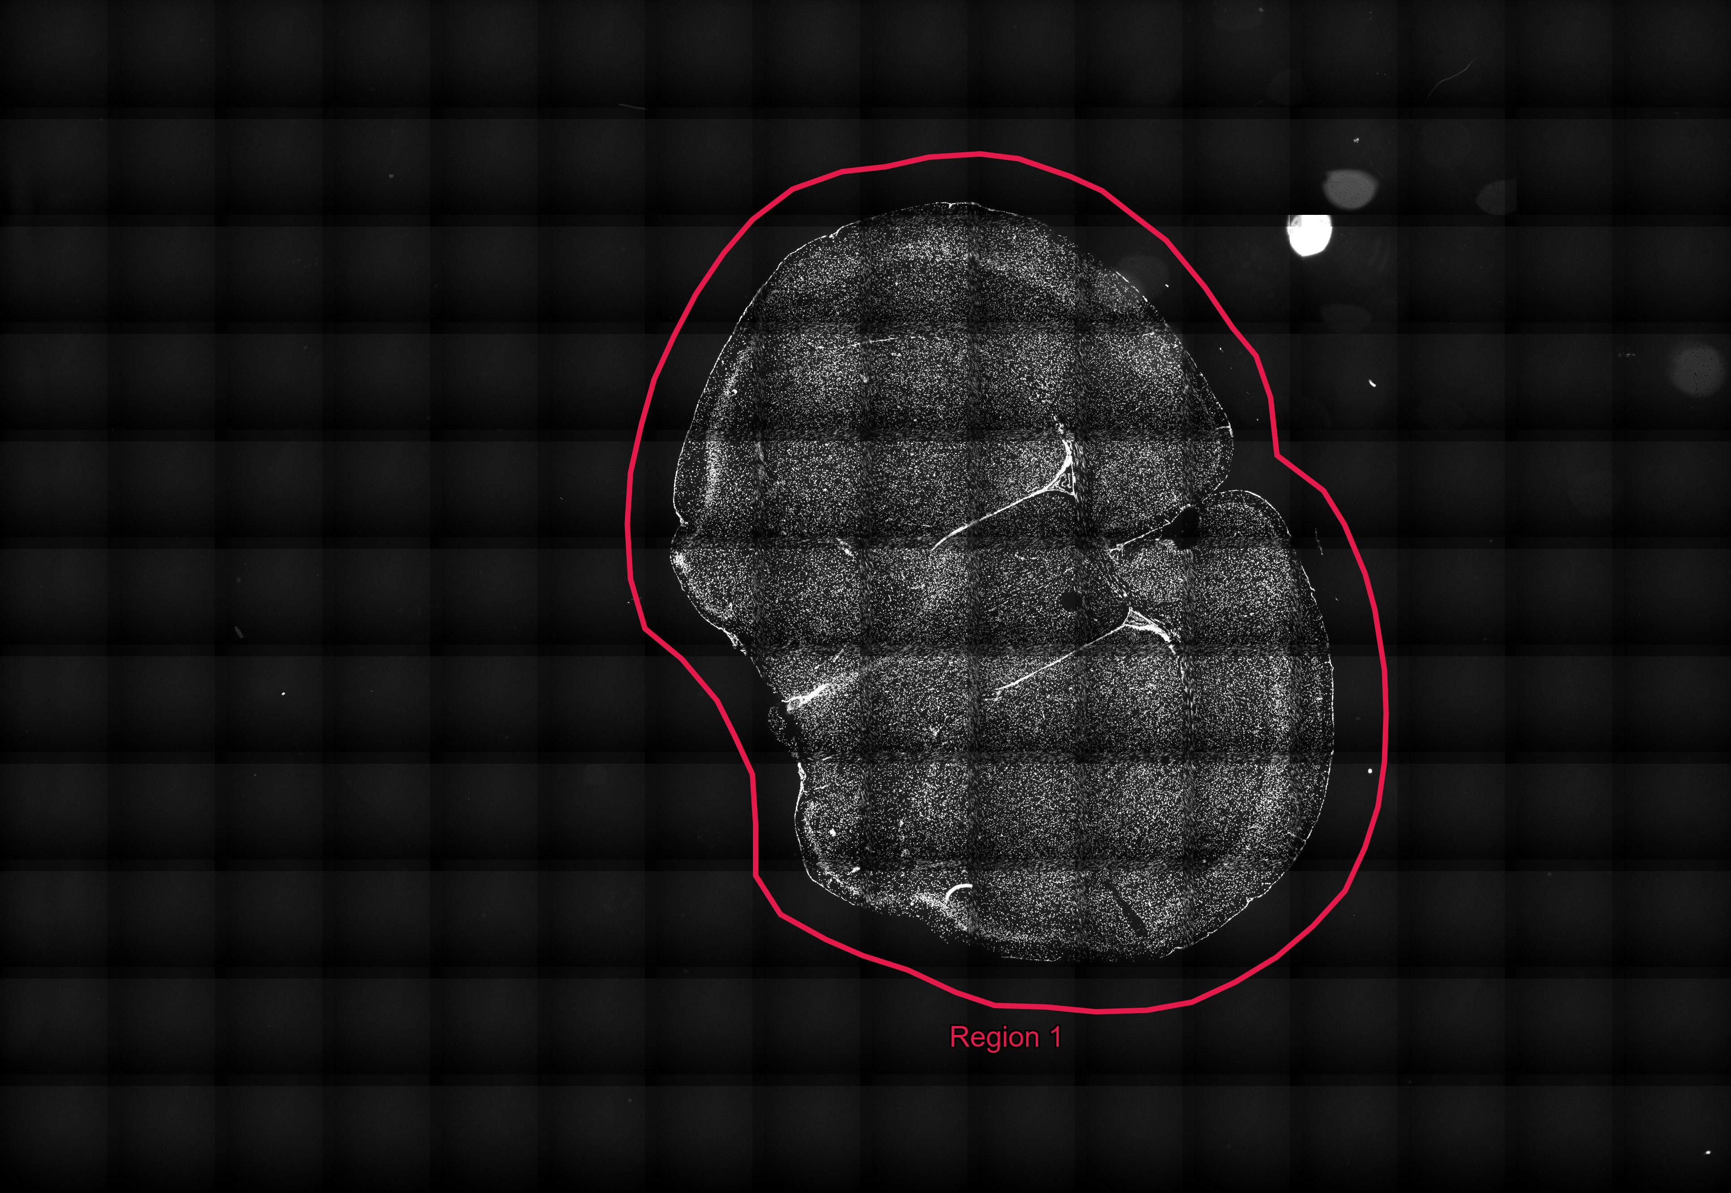Image resolution: width=1731 pixels, height=1193 pixels.
Task: Click the isolated bright speck in the left background
Action: [x=283, y=694]
